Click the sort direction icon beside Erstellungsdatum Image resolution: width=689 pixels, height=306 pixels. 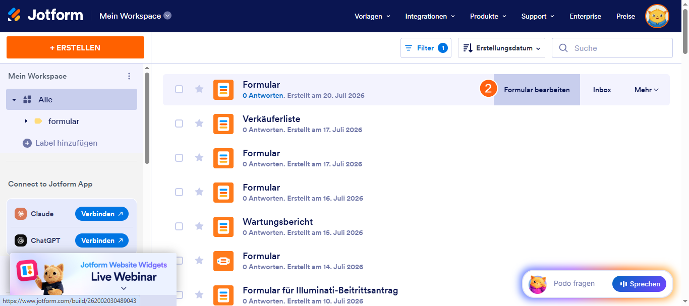[x=467, y=48]
